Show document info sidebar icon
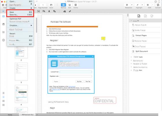The width and height of the screenshot is (162, 116). [3, 40]
